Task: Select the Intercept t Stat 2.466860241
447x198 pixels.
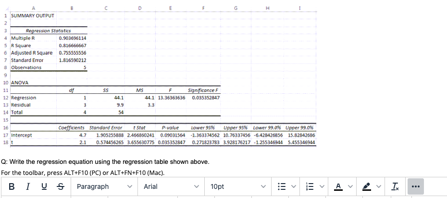Action: pyautogui.click(x=140, y=135)
